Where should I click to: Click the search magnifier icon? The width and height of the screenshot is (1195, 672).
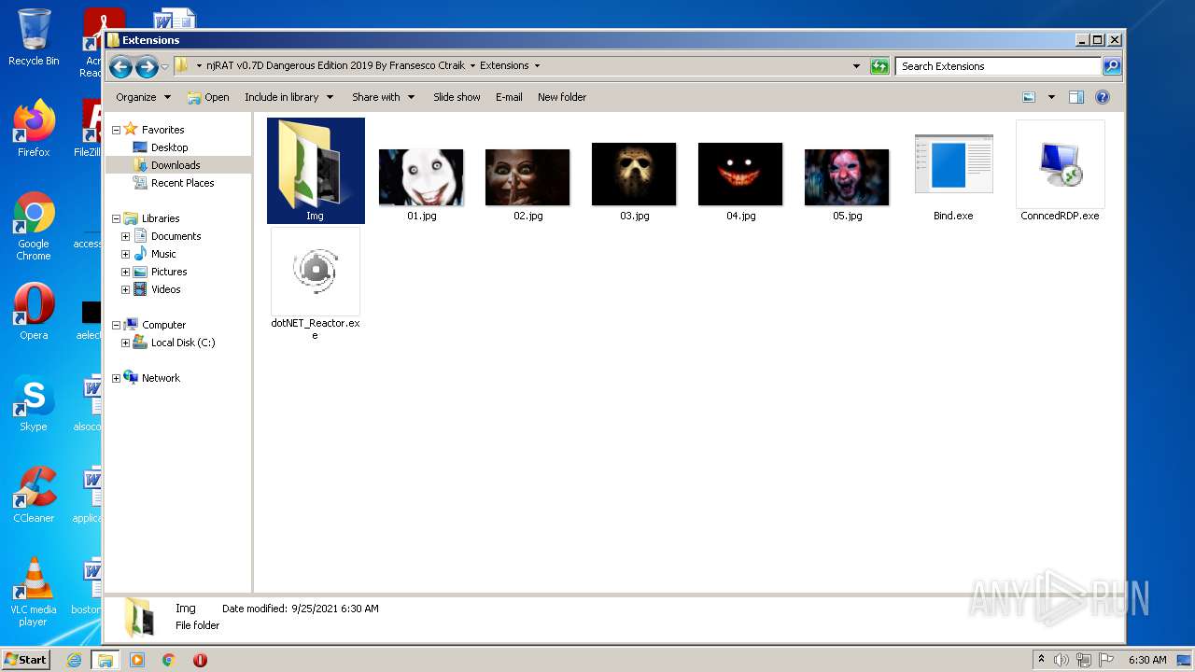pos(1112,66)
